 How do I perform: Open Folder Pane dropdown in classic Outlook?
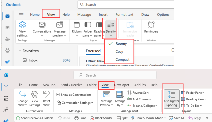[x=193, y=93]
